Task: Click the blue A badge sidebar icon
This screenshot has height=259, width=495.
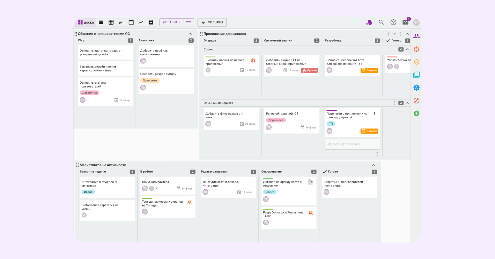Action: (417, 88)
